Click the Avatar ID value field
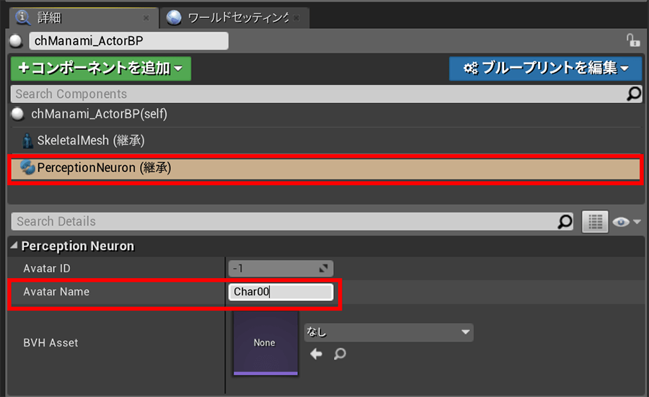 tap(281, 269)
